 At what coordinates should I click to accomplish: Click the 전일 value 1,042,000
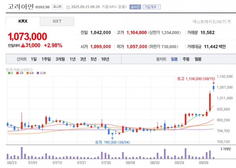[x=100, y=33]
